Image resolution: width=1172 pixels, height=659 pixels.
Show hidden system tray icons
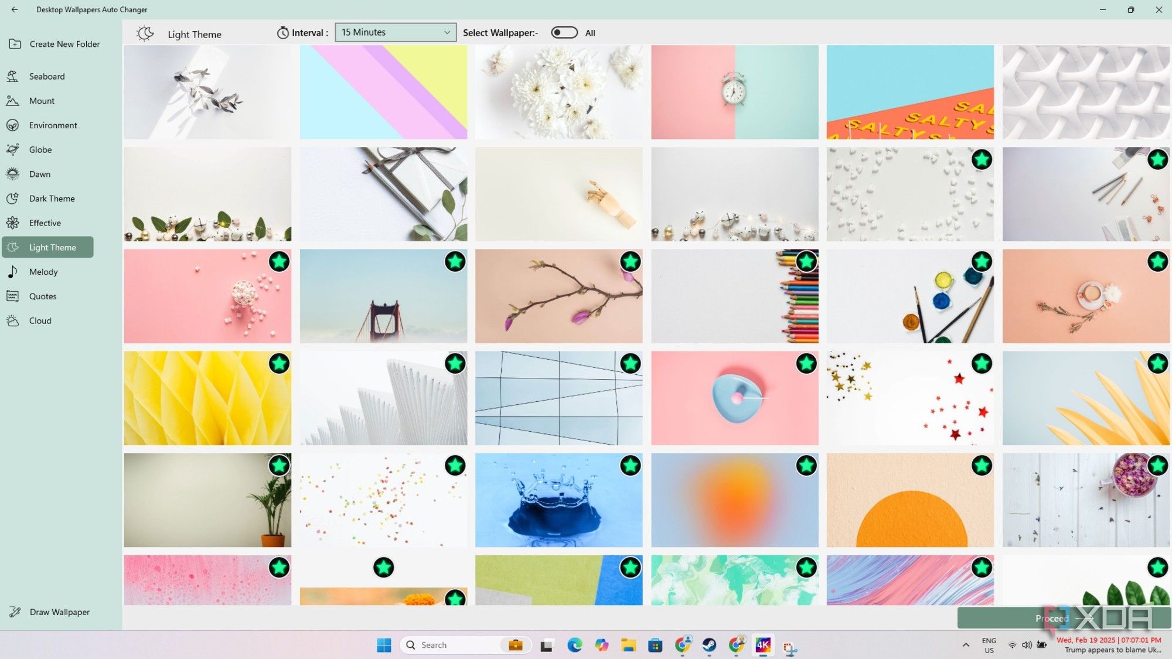(x=966, y=645)
